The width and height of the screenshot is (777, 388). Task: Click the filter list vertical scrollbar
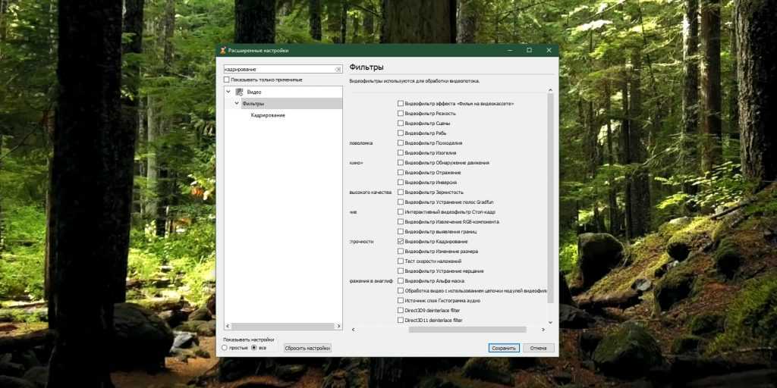[551, 189]
